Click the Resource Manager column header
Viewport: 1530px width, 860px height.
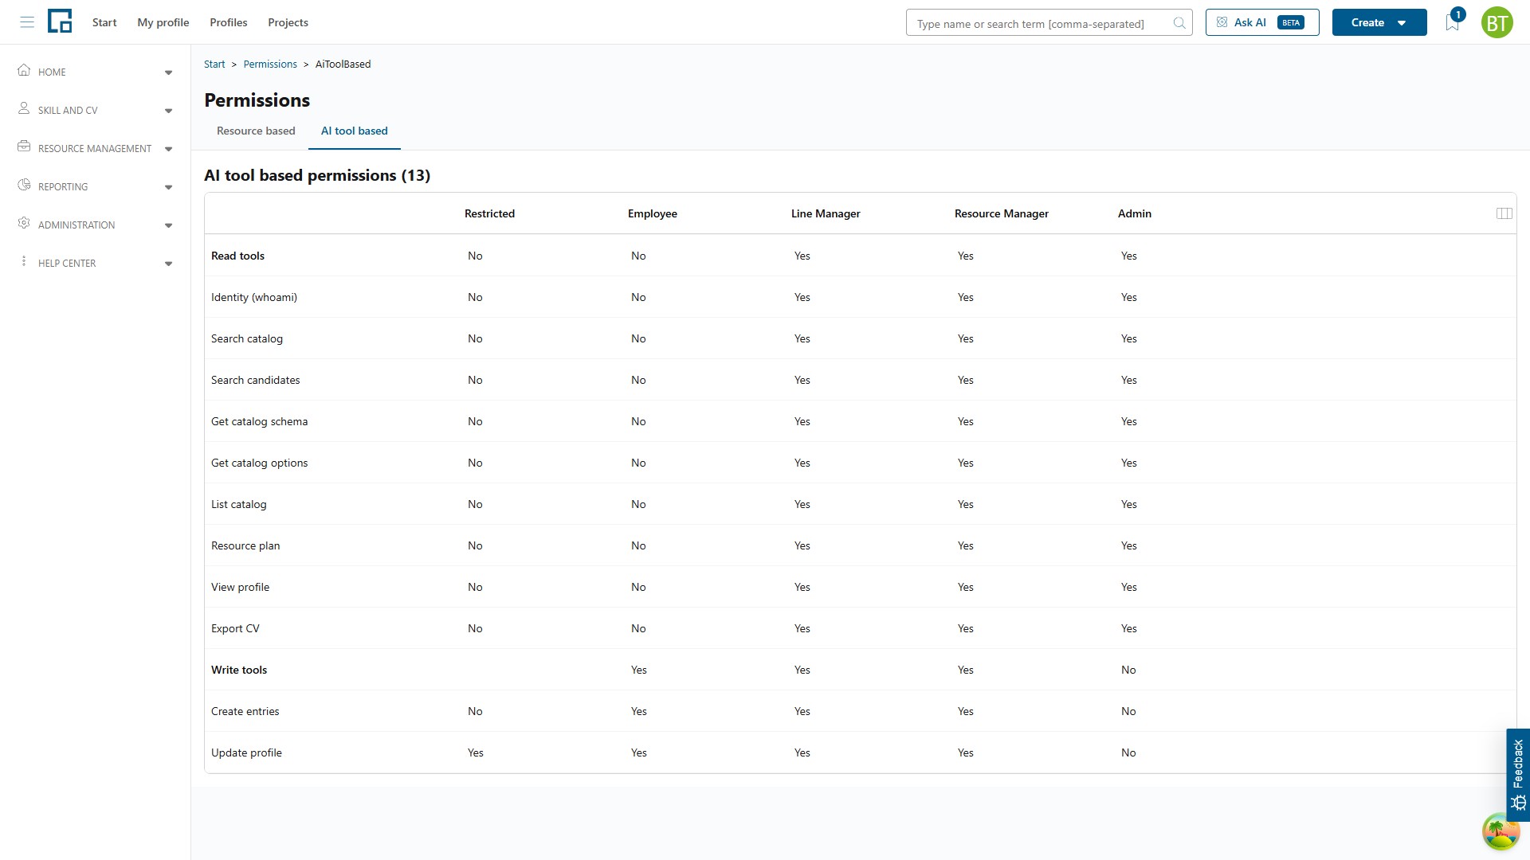(1002, 213)
